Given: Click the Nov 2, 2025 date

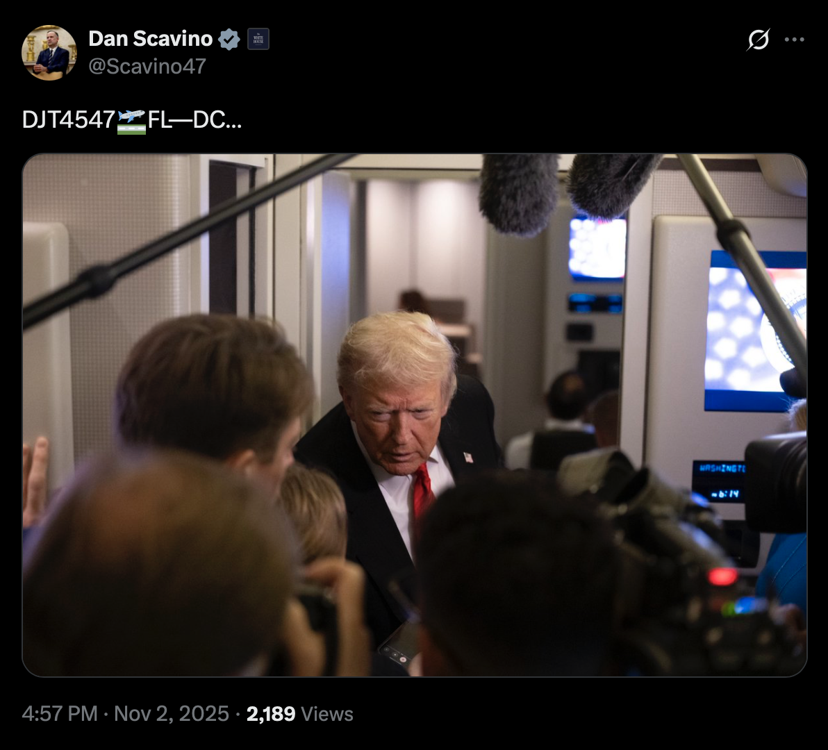Looking at the screenshot, I should coord(172,714).
